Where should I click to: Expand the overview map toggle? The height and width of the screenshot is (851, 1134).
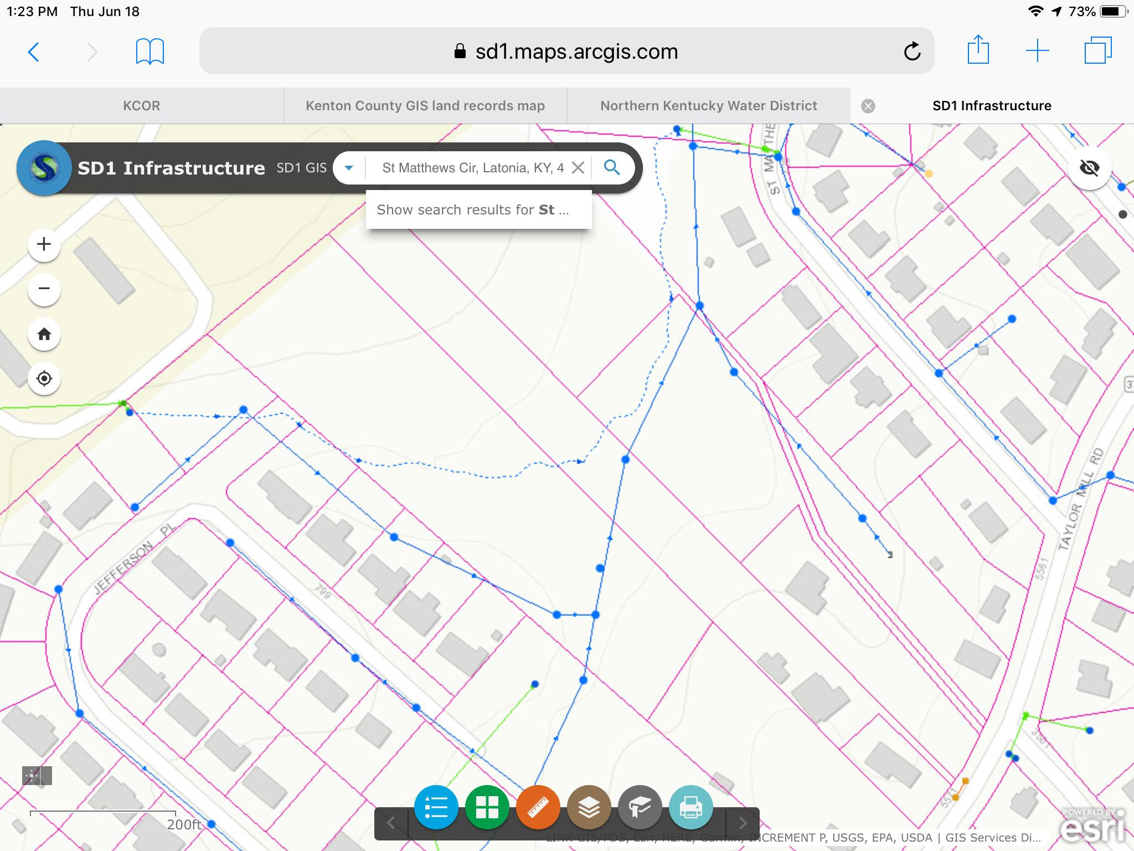coord(37,776)
